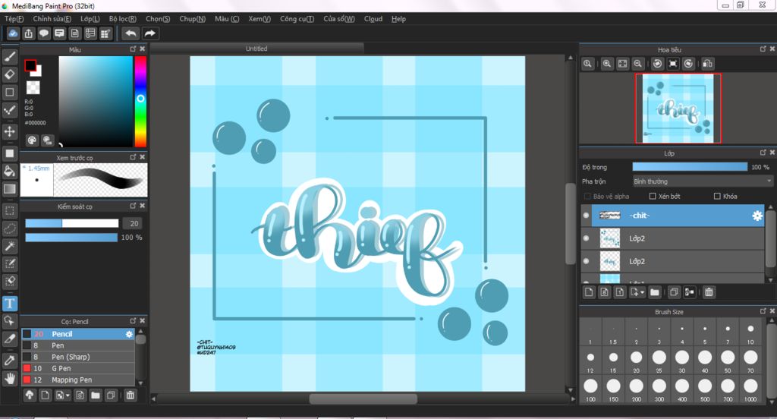777x419 pixels.
Task: Click the zoom in icon in navigator
Action: point(606,64)
